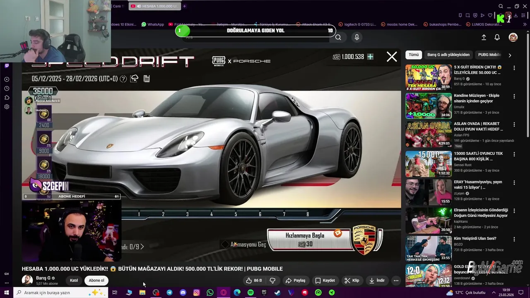The width and height of the screenshot is (530, 298).
Task: Click the Paylaş share button
Action: (295, 280)
